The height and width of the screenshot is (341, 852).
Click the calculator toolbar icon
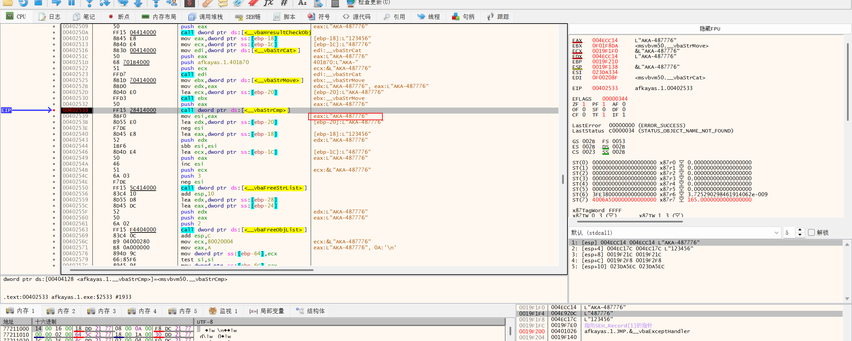tap(335, 3)
